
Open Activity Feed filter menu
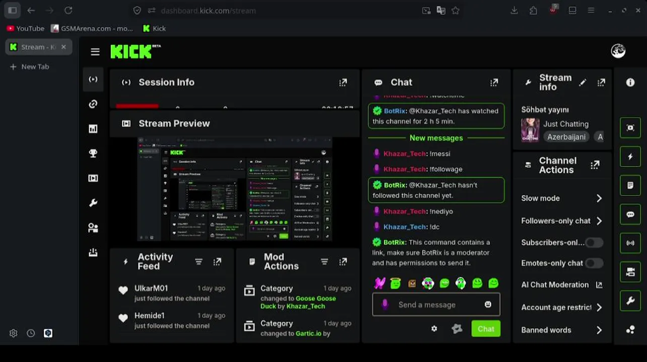click(x=199, y=261)
